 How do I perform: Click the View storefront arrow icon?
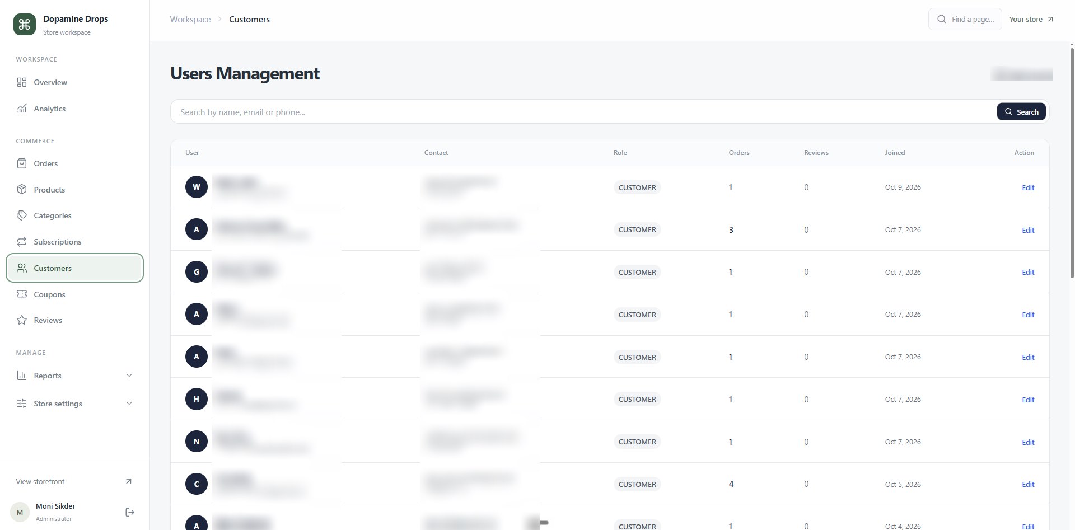click(x=128, y=481)
